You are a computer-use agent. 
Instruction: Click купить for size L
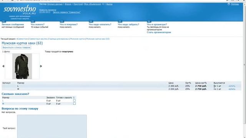coord(232,86)
